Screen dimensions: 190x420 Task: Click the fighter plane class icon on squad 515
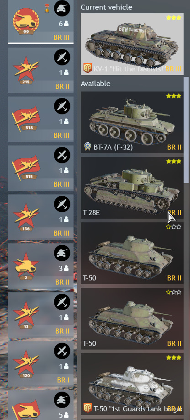62,155
